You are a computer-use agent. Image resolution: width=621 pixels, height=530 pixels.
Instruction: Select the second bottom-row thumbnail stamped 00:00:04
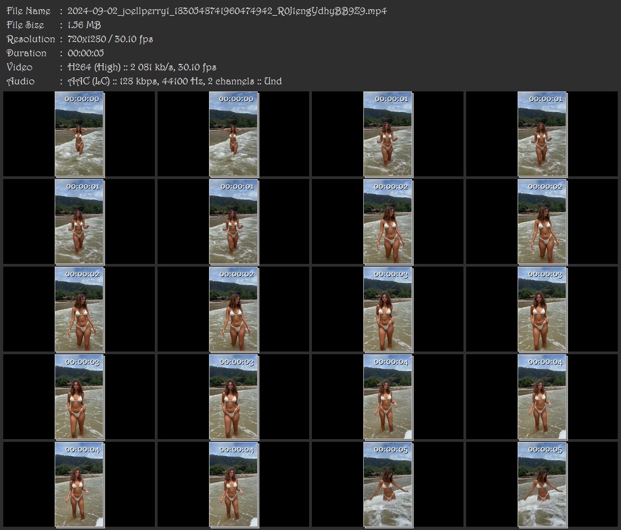pos(234,485)
